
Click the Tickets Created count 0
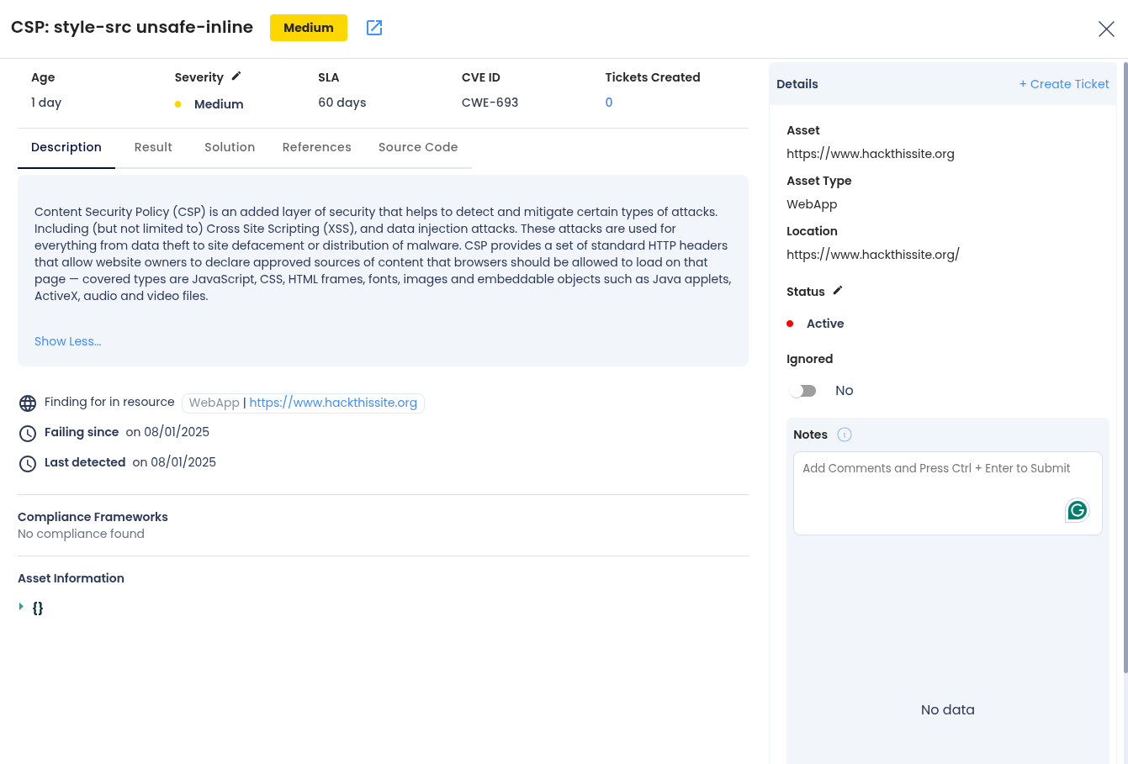click(x=609, y=103)
